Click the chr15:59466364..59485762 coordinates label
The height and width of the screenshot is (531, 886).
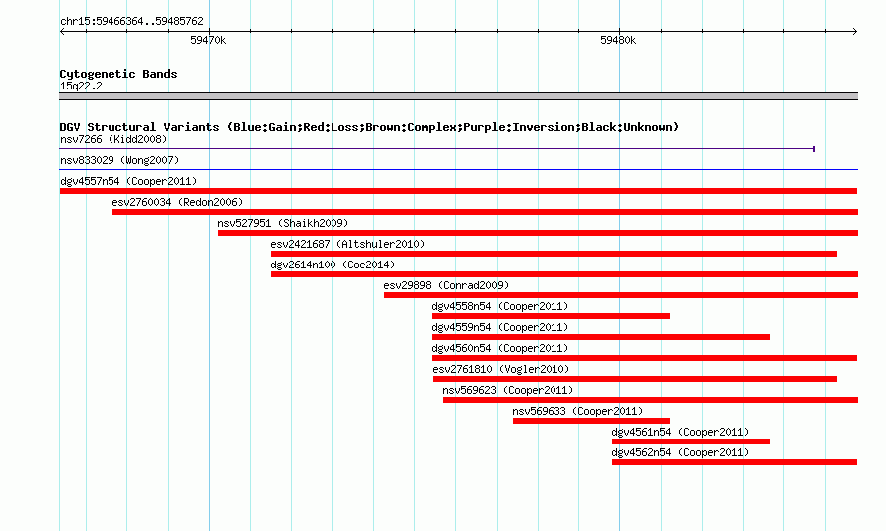131,21
